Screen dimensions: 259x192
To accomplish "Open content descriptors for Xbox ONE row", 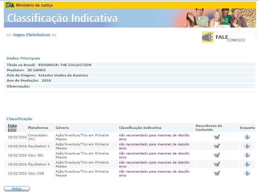I will coord(217,173).
